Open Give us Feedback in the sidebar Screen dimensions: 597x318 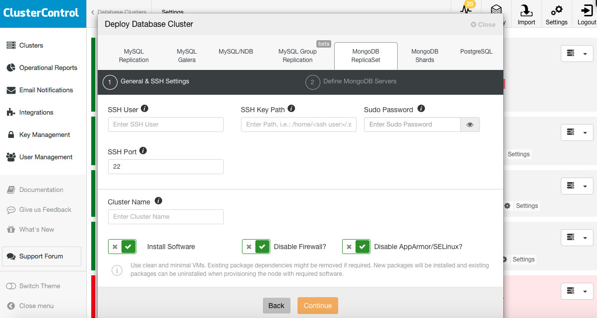(x=39, y=210)
